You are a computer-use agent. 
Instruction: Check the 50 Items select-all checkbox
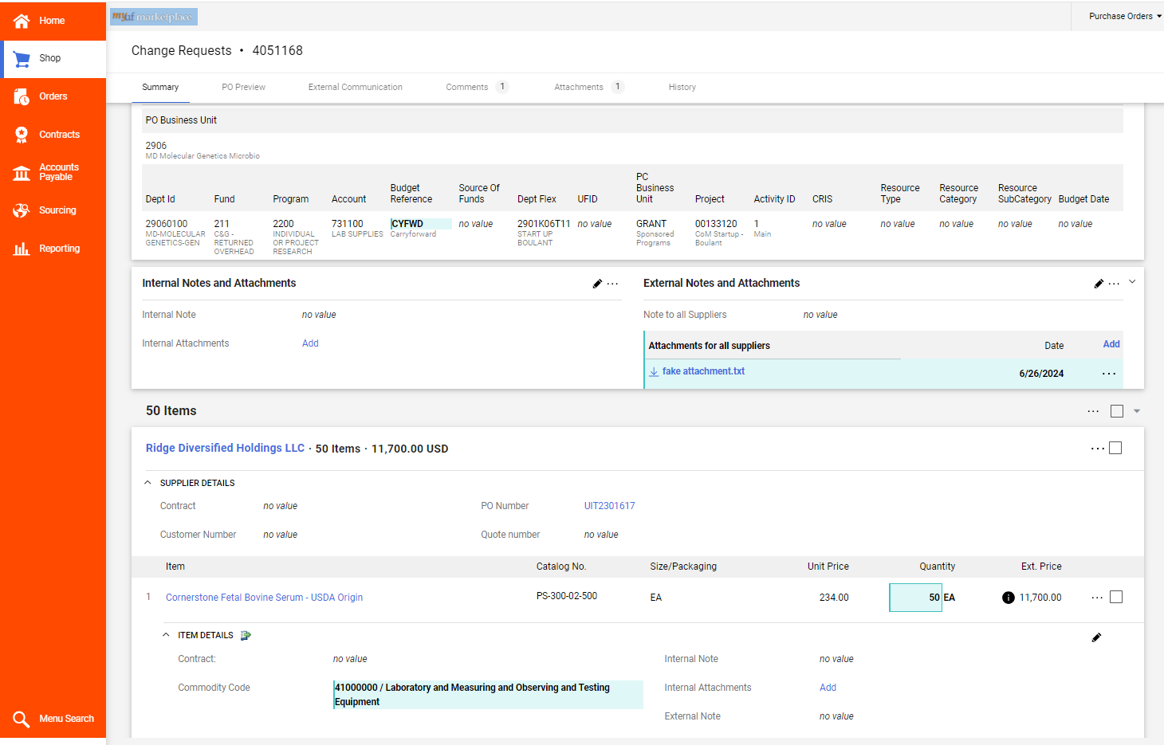1117,411
